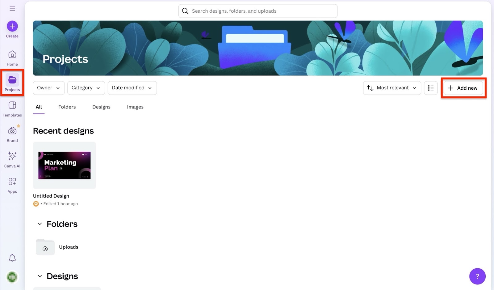Click the Add new button
This screenshot has height=290, width=494.
click(463, 88)
